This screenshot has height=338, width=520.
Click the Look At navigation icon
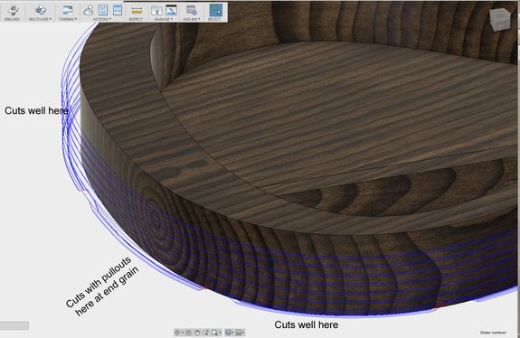tap(188, 332)
